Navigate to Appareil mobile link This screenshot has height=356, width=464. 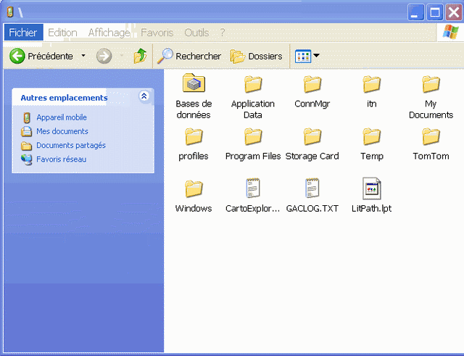point(62,117)
